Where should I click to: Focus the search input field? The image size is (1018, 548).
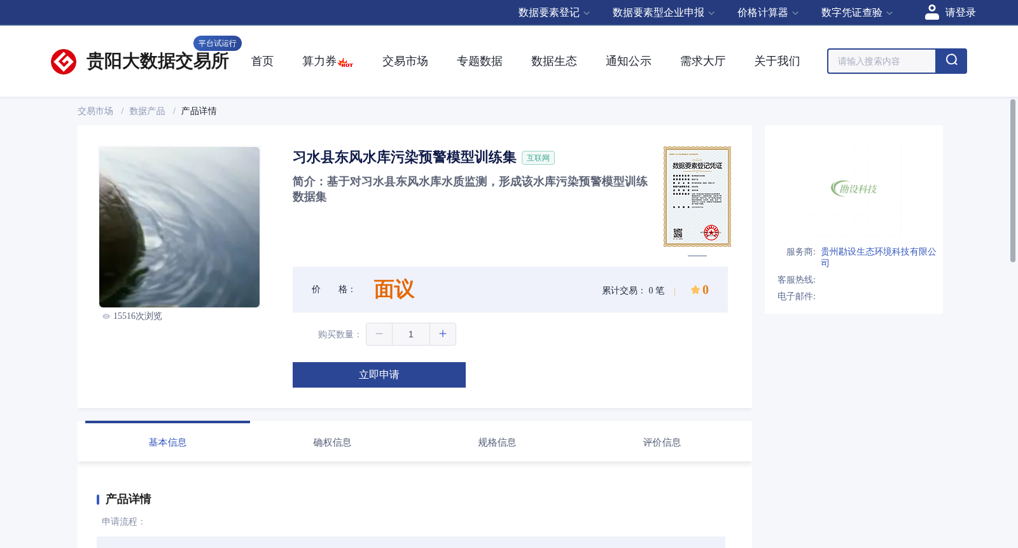(x=882, y=61)
